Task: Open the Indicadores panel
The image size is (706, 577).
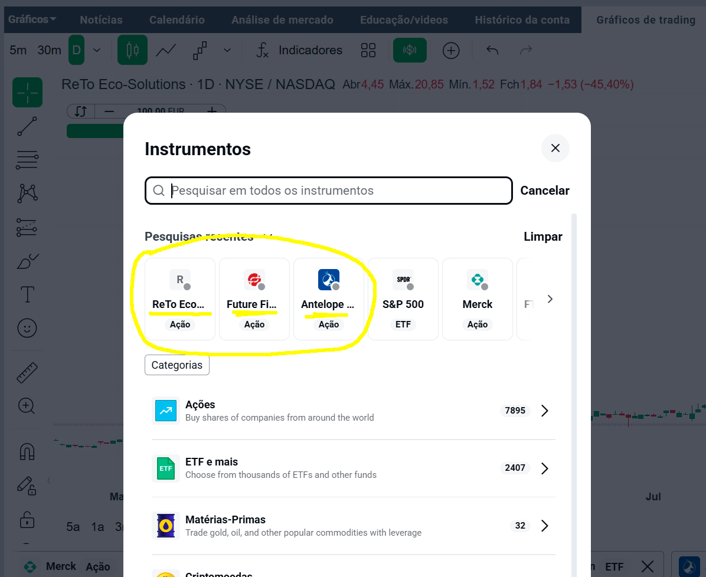Action: click(x=299, y=50)
